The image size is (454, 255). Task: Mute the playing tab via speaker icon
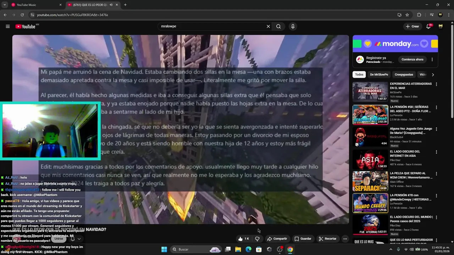[x=111, y=5]
